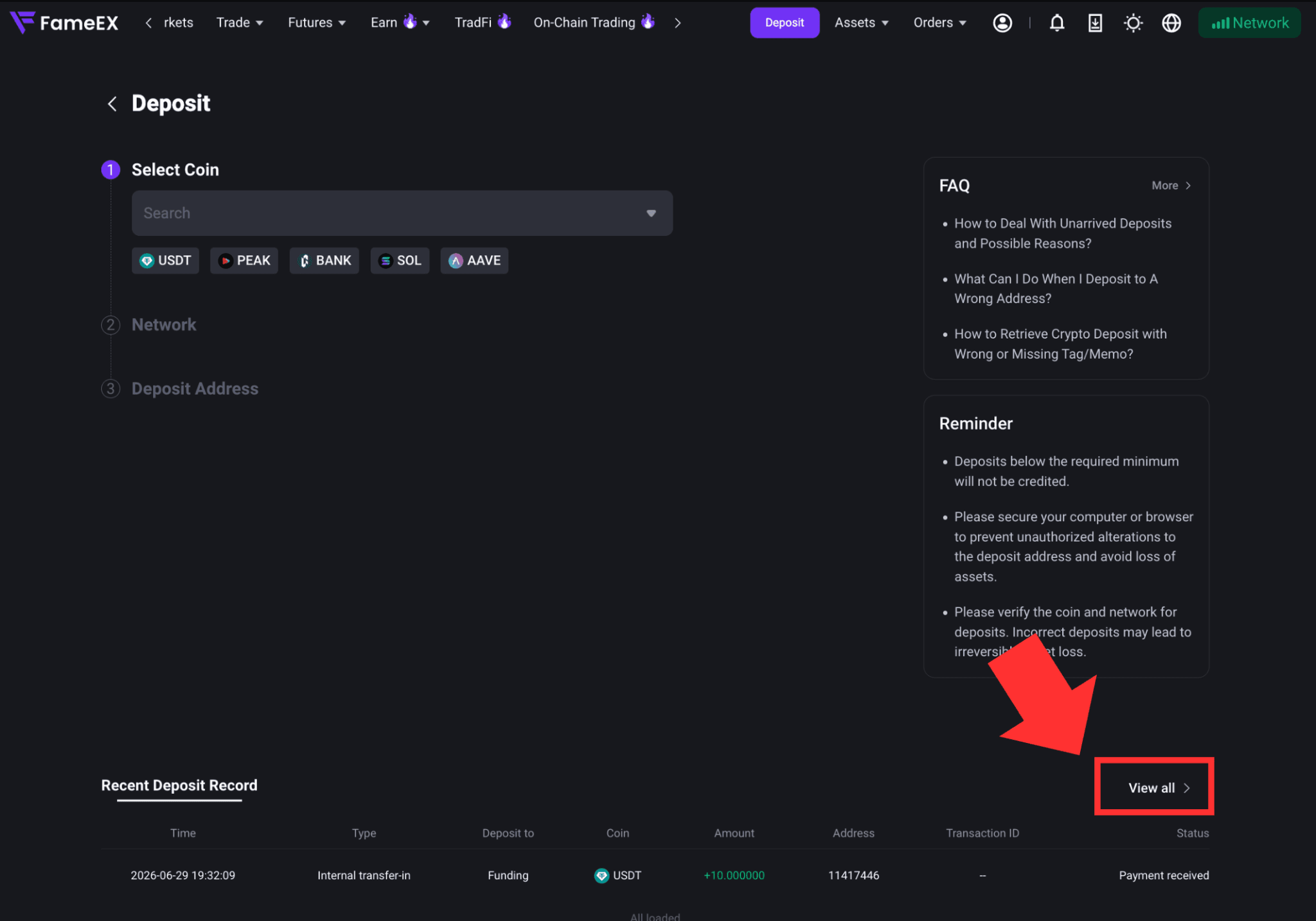Open 'Wrong or Missing Tag/Memo' FAQ

[1060, 344]
